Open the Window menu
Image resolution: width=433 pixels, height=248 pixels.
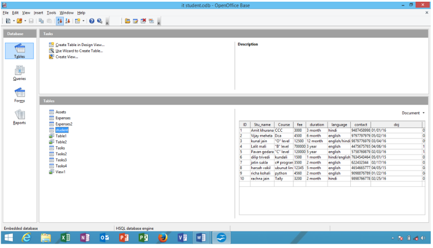coord(67,13)
